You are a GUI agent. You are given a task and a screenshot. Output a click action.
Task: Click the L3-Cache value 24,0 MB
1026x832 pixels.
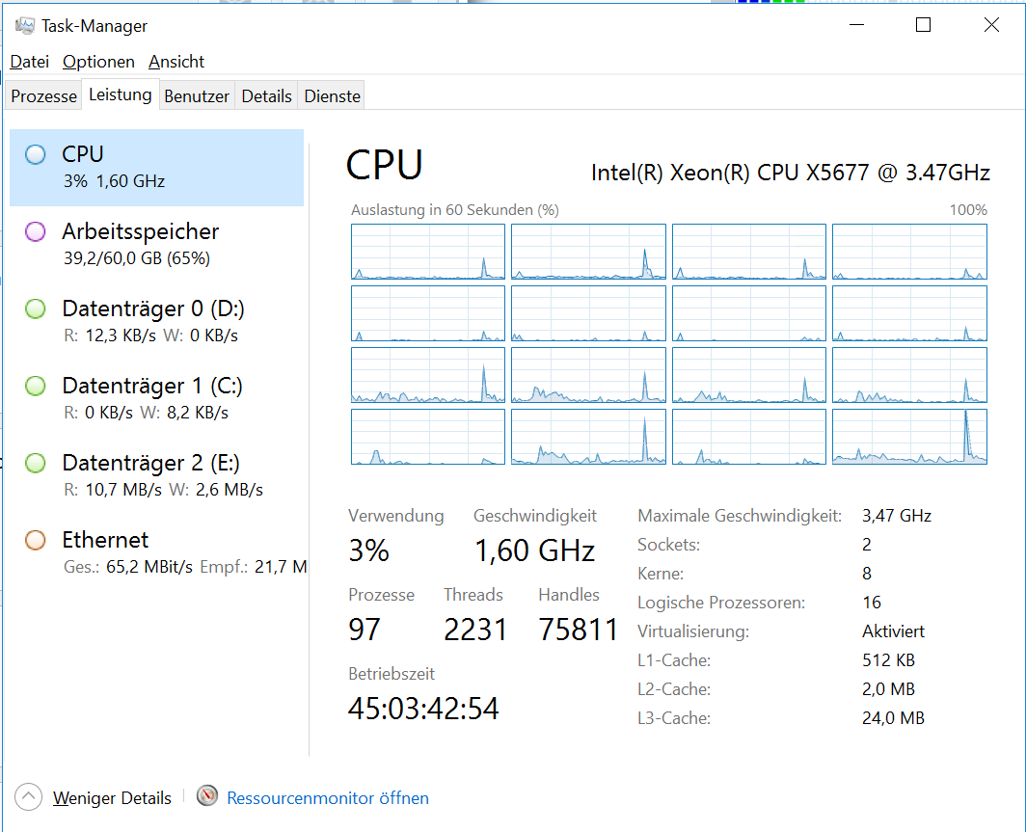tap(893, 718)
